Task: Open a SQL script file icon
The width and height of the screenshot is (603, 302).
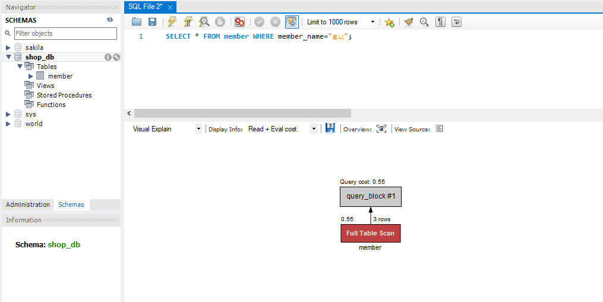Action: tap(137, 22)
